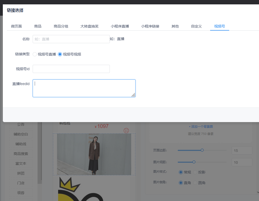This screenshot has height=201, width=259.
Task: Select the 商品分组 tab
Action: pos(61,26)
